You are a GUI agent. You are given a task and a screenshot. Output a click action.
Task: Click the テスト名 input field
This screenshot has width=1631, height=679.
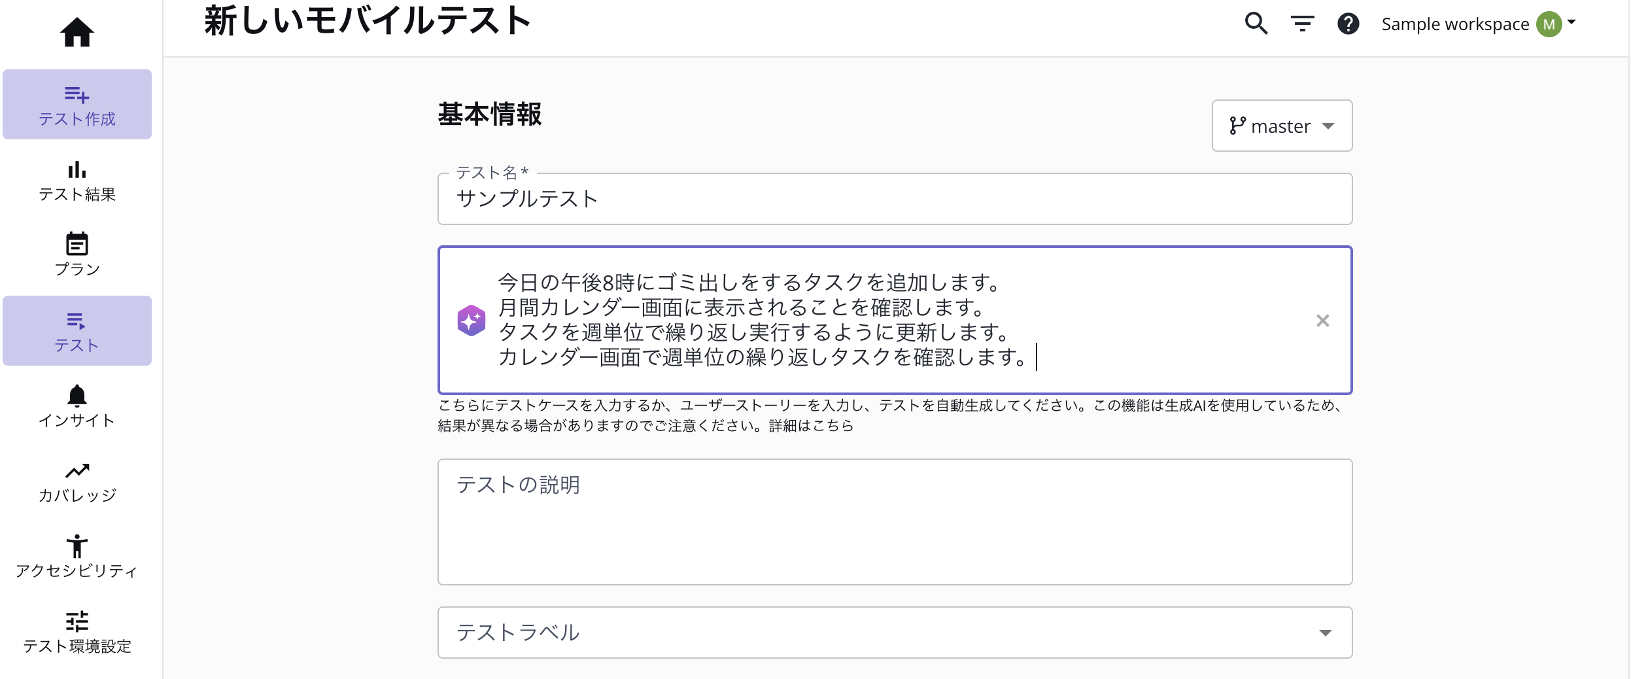click(894, 199)
